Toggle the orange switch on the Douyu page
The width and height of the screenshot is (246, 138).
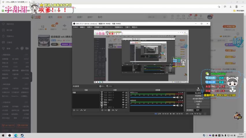coord(54,25)
